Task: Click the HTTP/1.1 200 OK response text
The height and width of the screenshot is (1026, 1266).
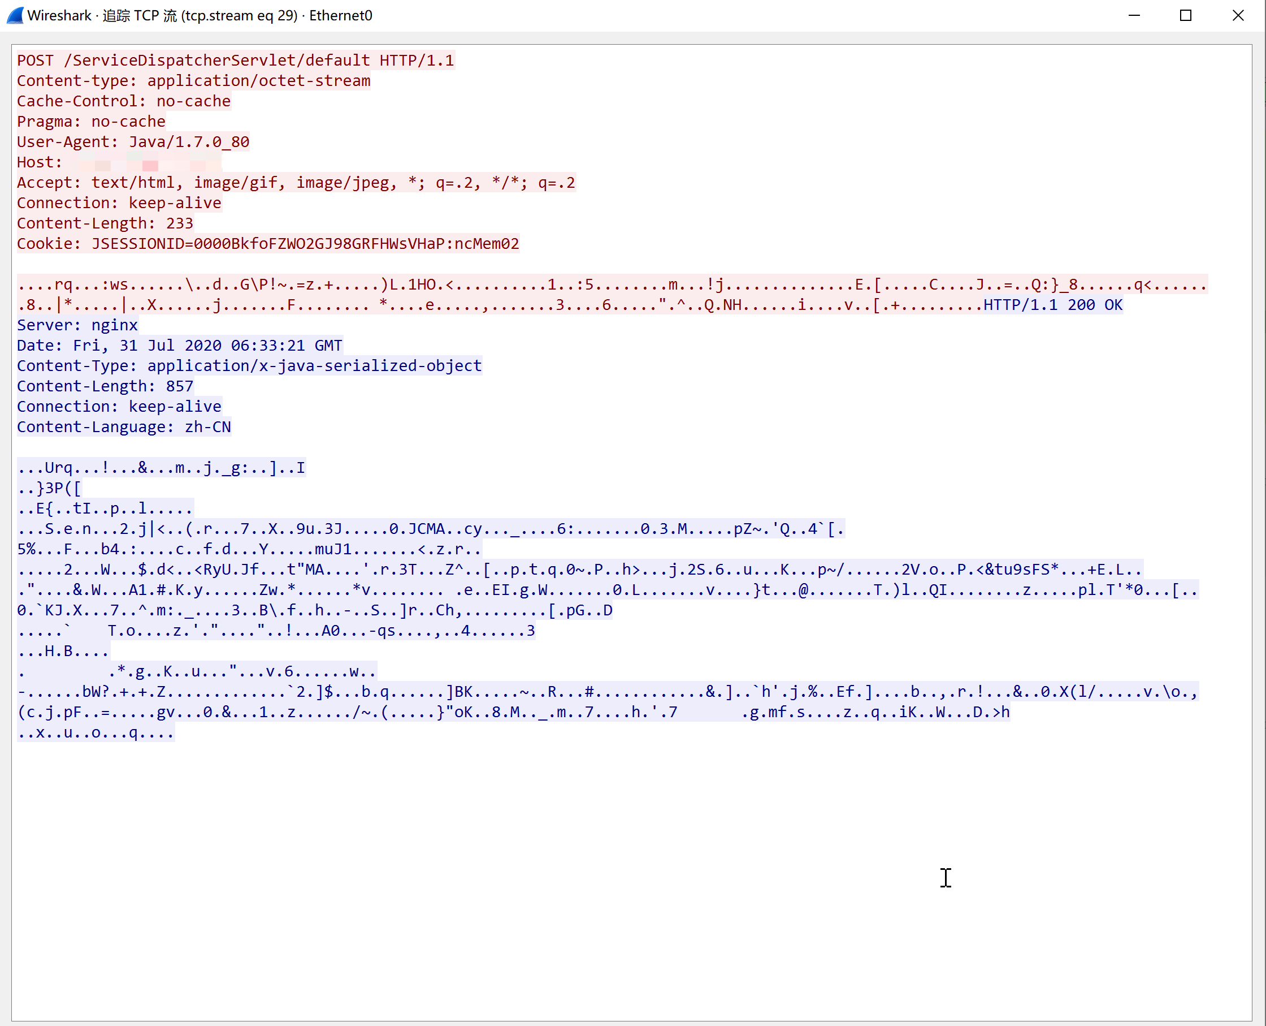Action: (x=1052, y=305)
